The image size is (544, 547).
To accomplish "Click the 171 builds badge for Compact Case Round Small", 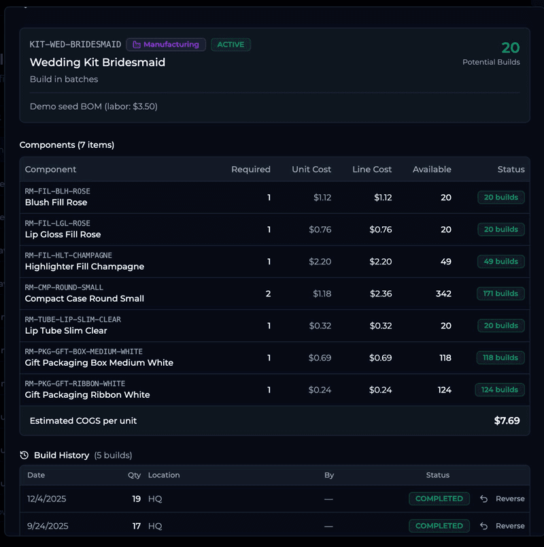I will click(500, 293).
